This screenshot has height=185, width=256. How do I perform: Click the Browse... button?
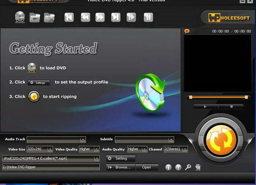click(x=121, y=167)
